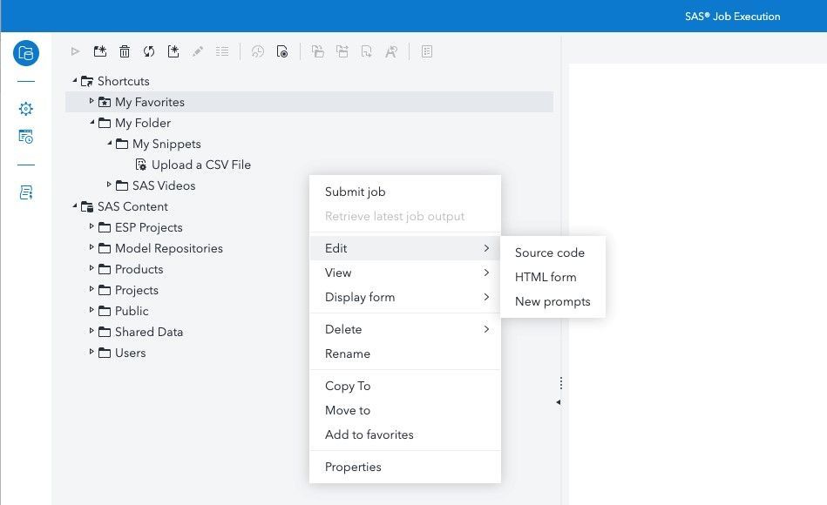
Task: Select HTML form in the submenu
Action: tap(546, 277)
